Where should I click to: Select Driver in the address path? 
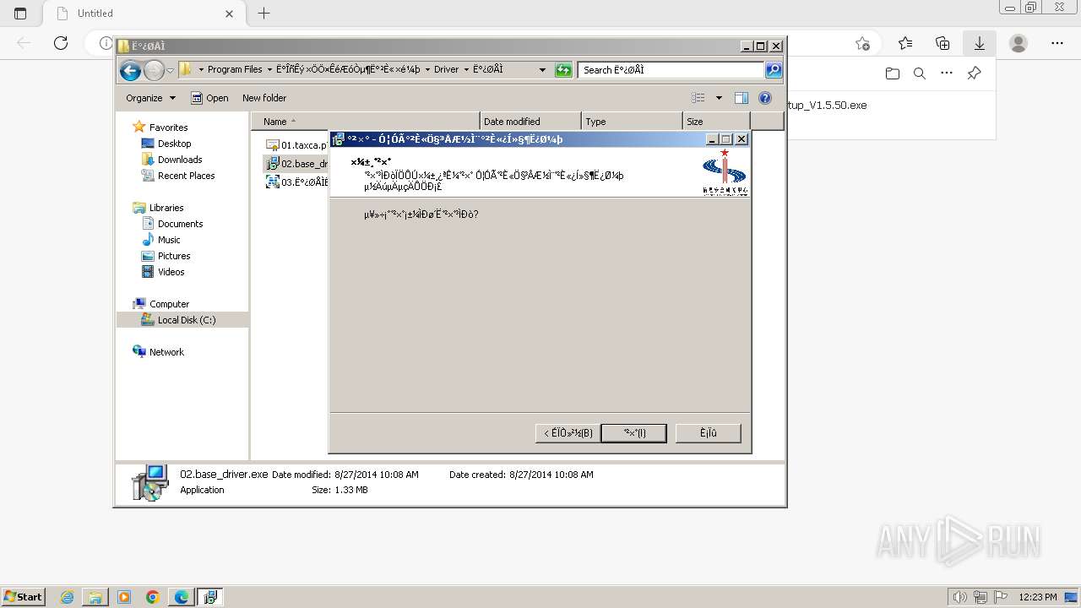click(x=446, y=70)
